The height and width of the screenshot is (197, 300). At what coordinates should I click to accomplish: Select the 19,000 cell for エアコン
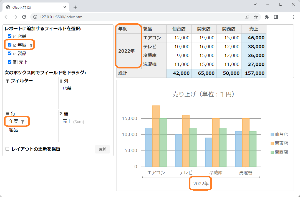pos(204,38)
